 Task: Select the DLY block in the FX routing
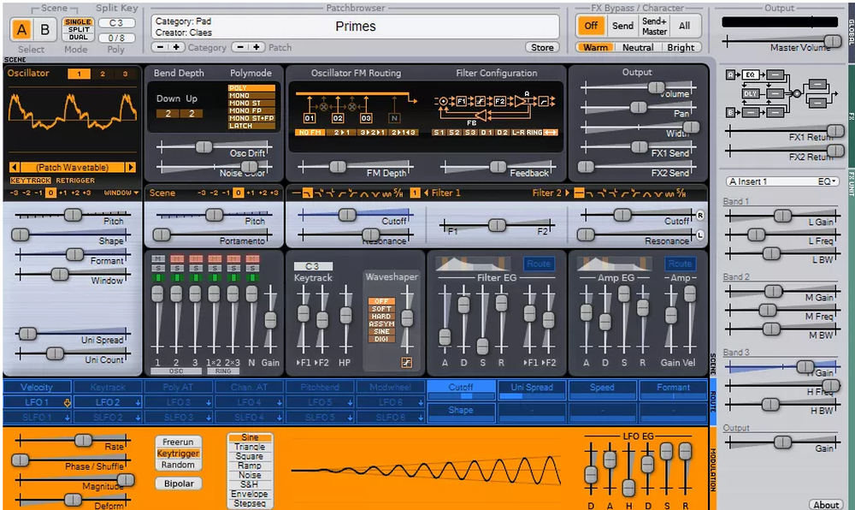[x=751, y=94]
